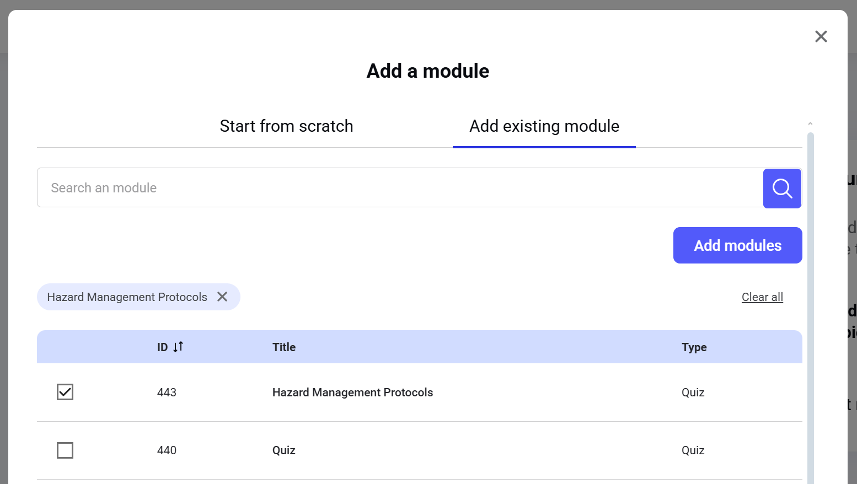Click the Clear all link
Image resolution: width=857 pixels, height=484 pixels.
point(762,297)
